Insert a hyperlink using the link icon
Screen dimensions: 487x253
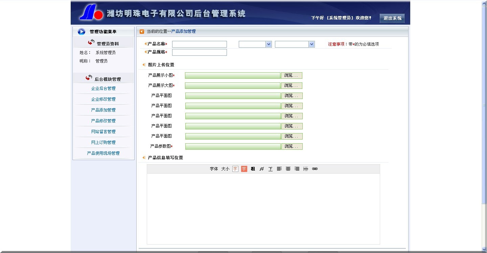[x=315, y=169]
